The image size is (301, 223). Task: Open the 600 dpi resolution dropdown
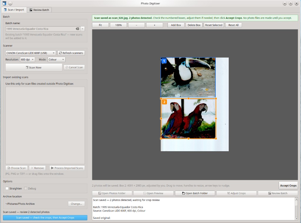(x=27, y=59)
